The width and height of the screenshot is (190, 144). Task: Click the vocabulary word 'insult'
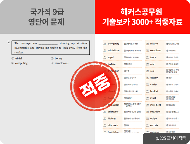pyautogui.click(x=153, y=98)
